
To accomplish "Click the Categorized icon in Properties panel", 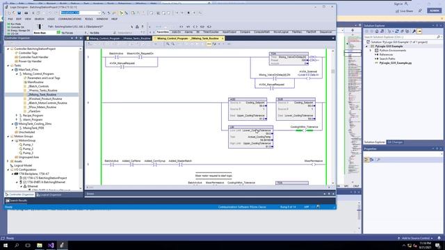I will (366, 160).
